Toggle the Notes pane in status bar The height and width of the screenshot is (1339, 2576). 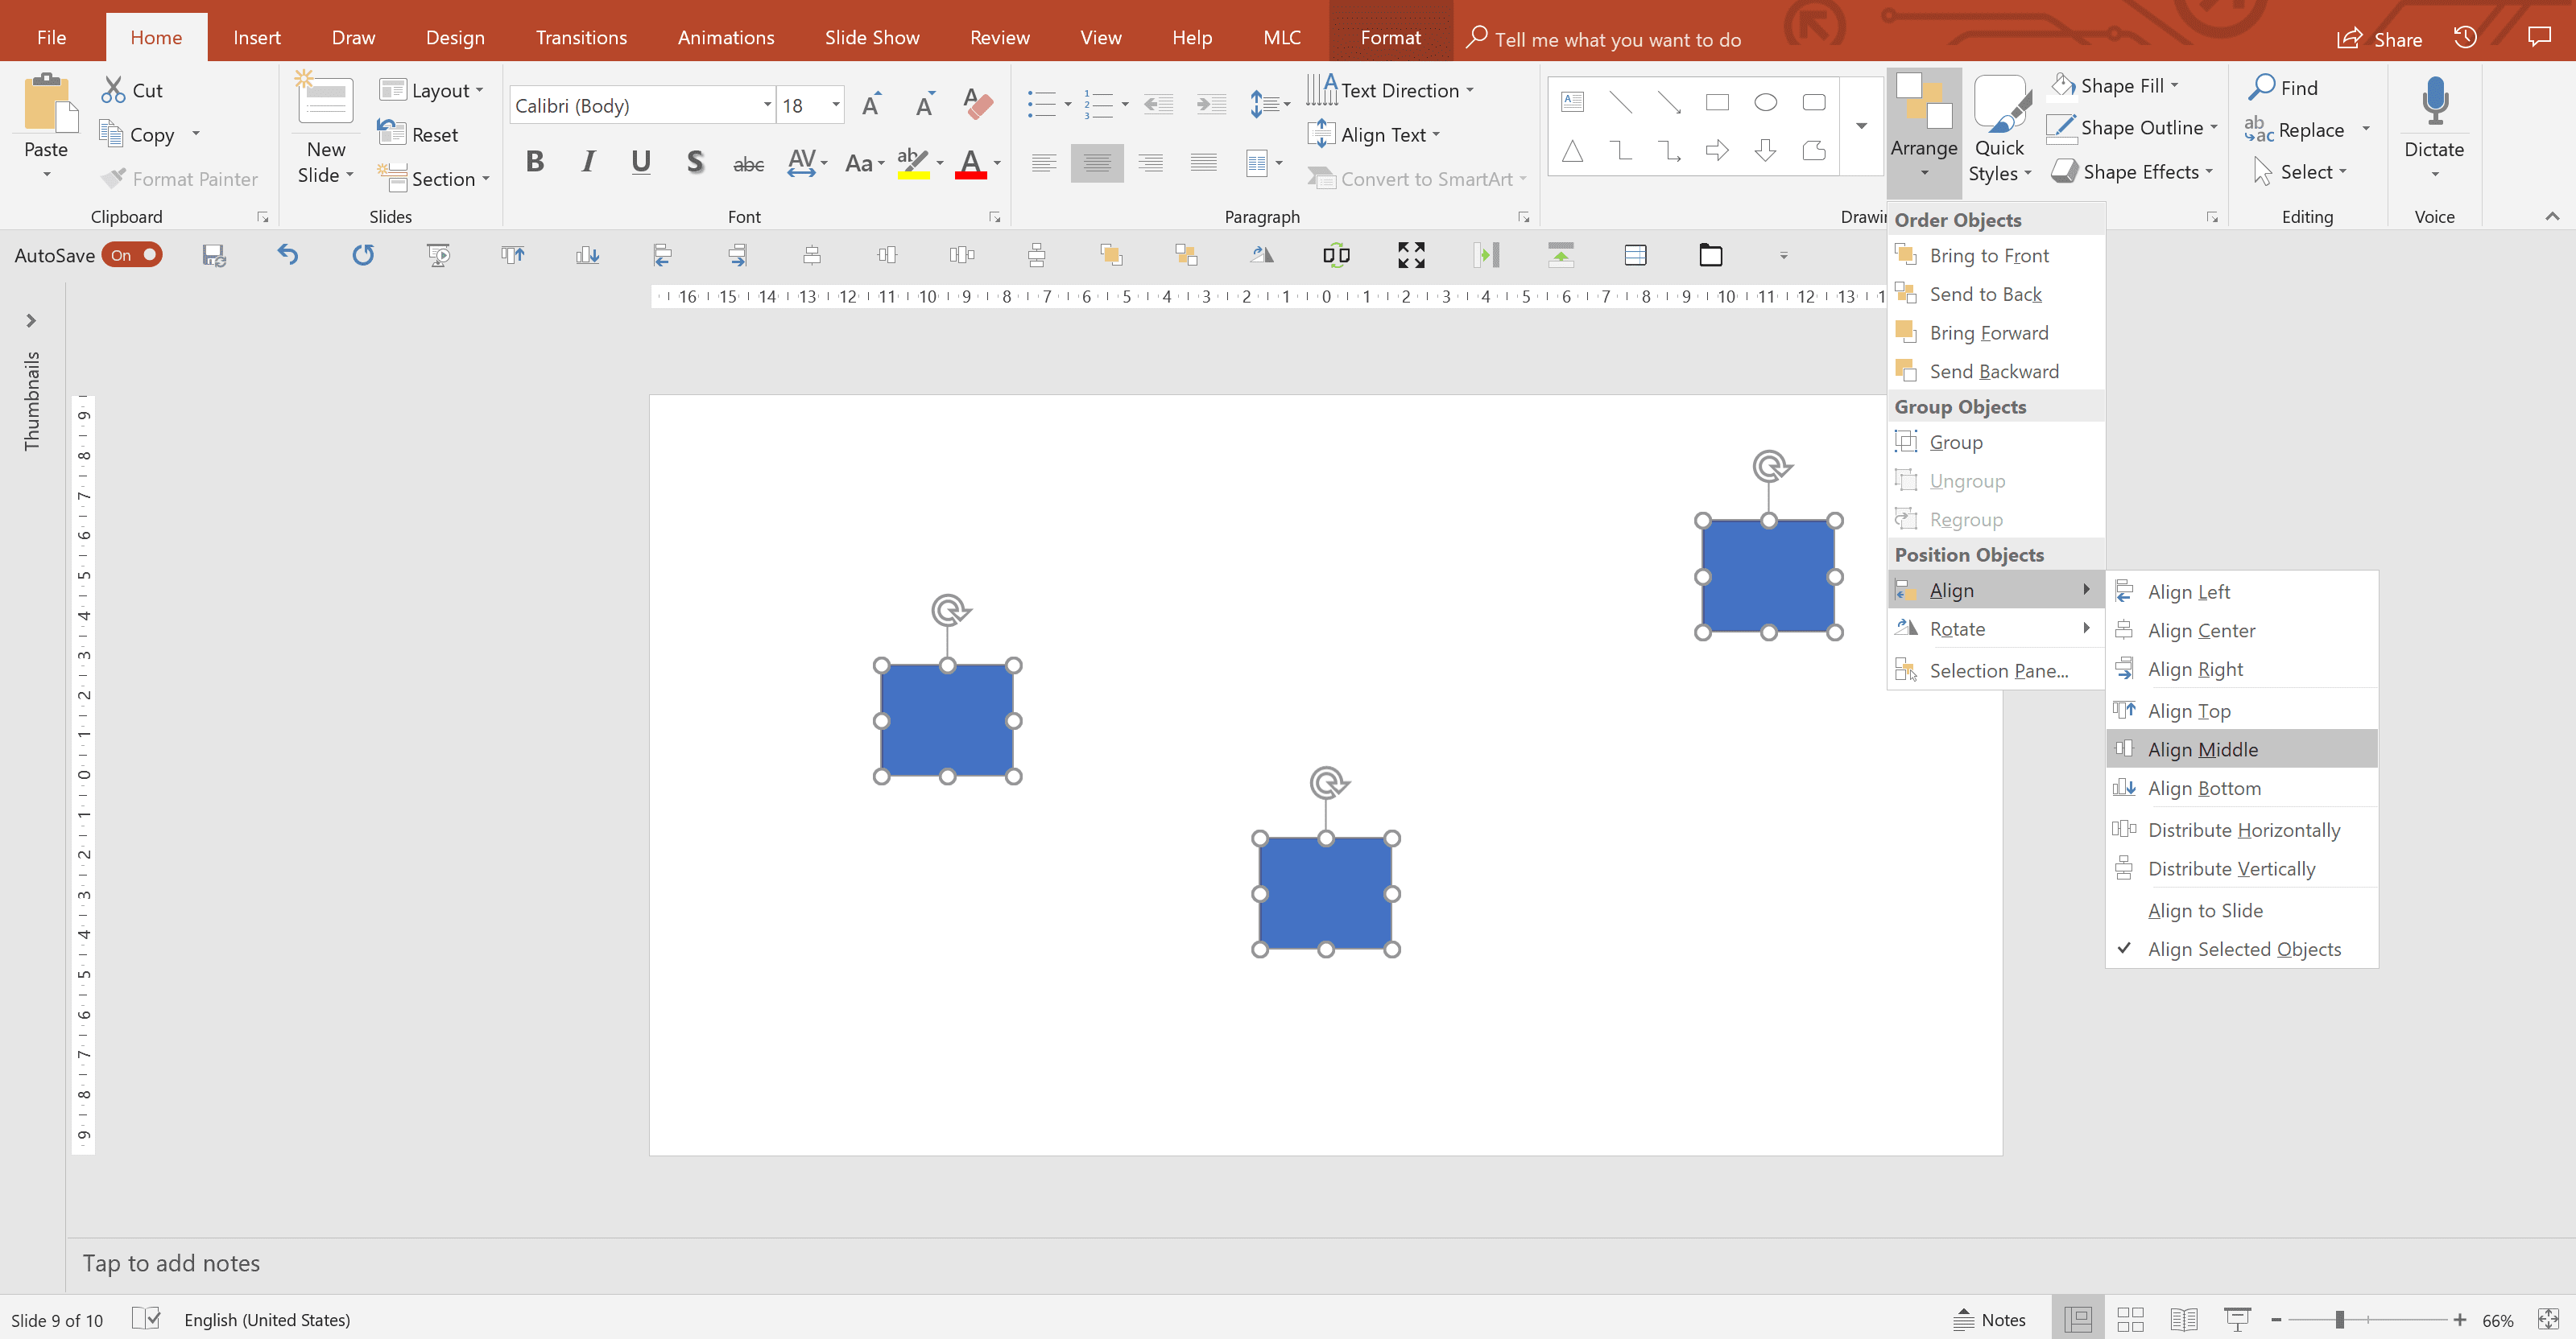pyautogui.click(x=1989, y=1319)
